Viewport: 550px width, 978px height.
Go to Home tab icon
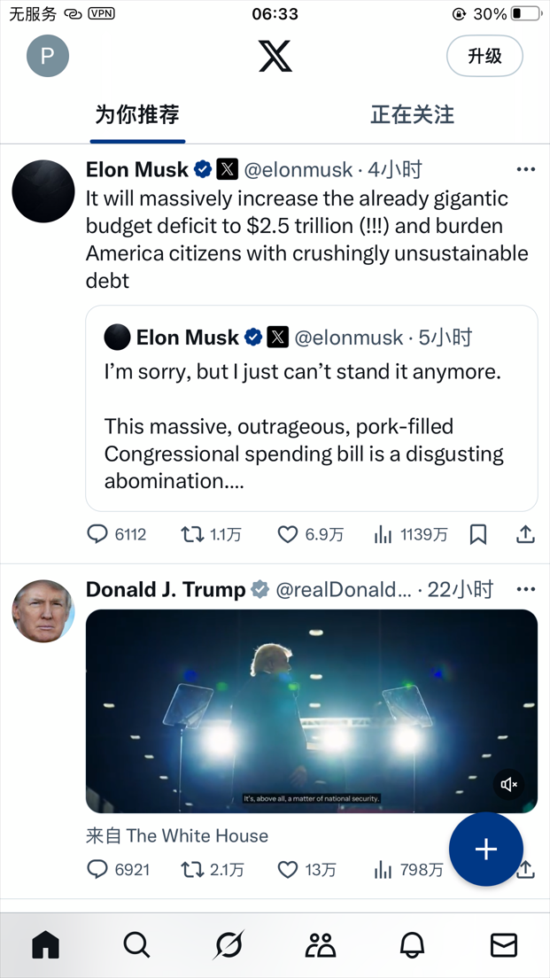click(45, 945)
